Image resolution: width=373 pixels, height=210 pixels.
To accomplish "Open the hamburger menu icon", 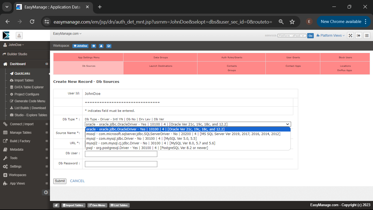I will [367, 36].
